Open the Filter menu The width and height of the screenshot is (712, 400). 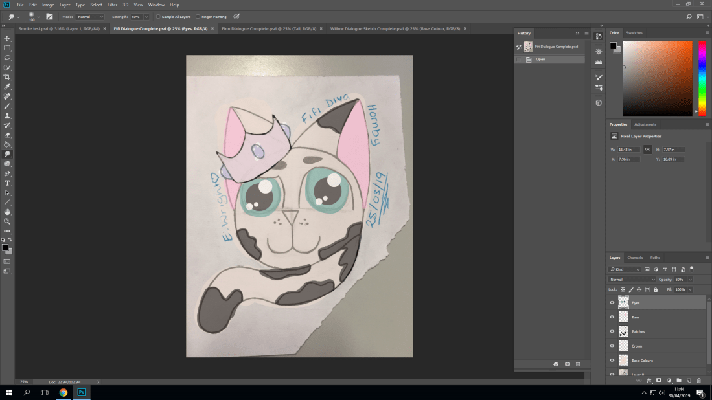tap(113, 5)
